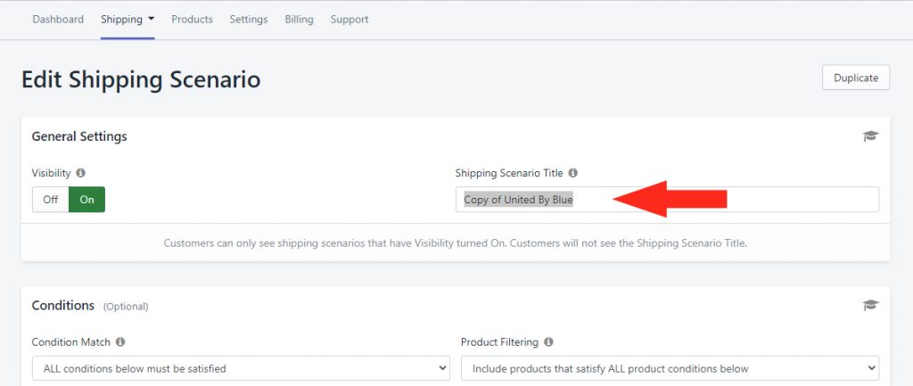Go to the Dashboard tab
913x386 pixels.
[58, 20]
